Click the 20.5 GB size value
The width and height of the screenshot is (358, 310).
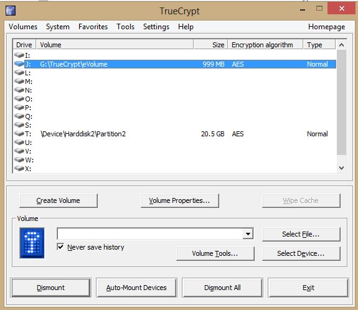212,134
